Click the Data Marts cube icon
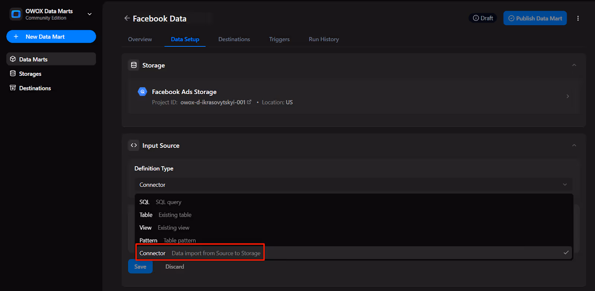This screenshot has width=595, height=291. 13,59
